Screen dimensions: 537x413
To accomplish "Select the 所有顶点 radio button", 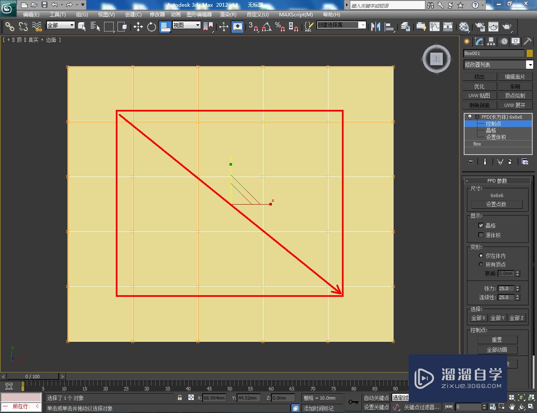I will click(x=481, y=265).
